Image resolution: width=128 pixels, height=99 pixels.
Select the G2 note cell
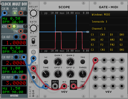click(x=123, y=45)
